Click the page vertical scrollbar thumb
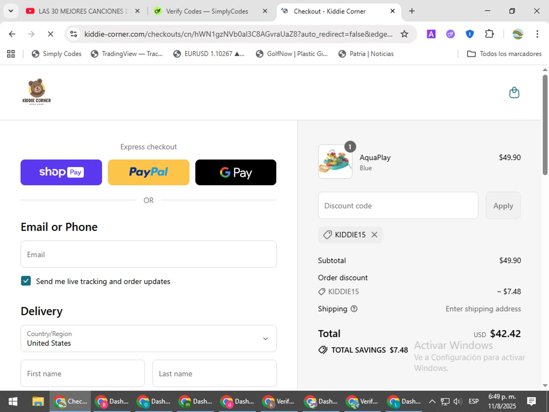The width and height of the screenshot is (549, 412). 545,125
